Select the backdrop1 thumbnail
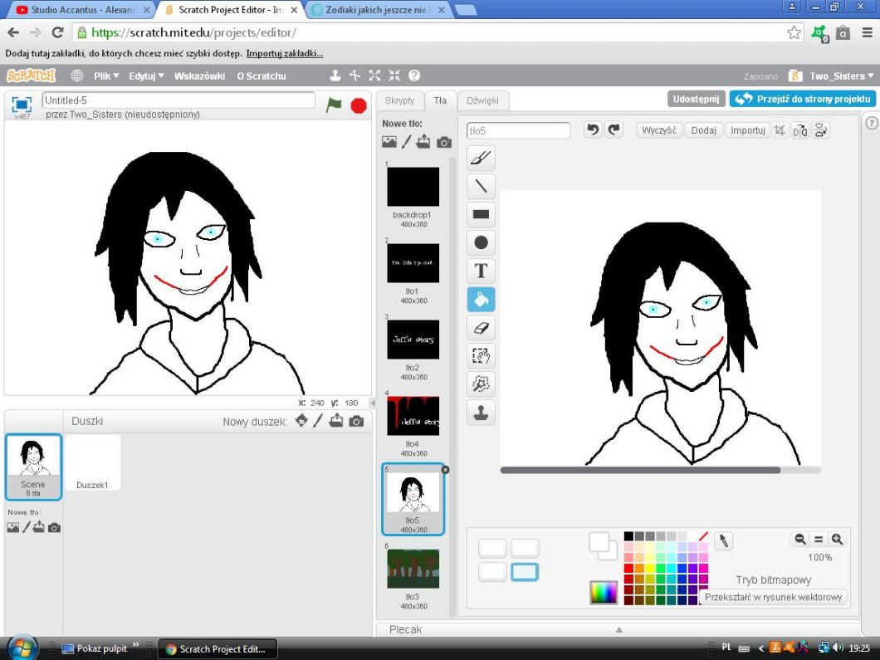 pyautogui.click(x=413, y=188)
